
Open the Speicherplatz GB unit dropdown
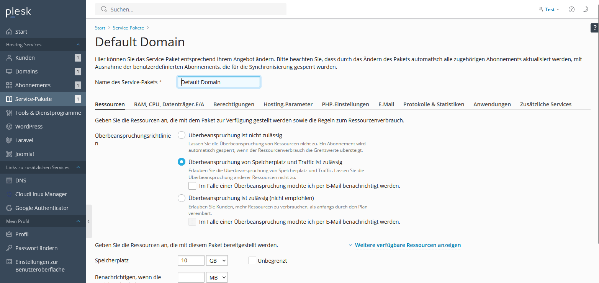point(217,261)
